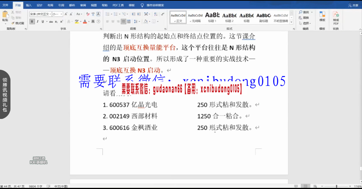Click the Replace (替换) button

point(304,18)
